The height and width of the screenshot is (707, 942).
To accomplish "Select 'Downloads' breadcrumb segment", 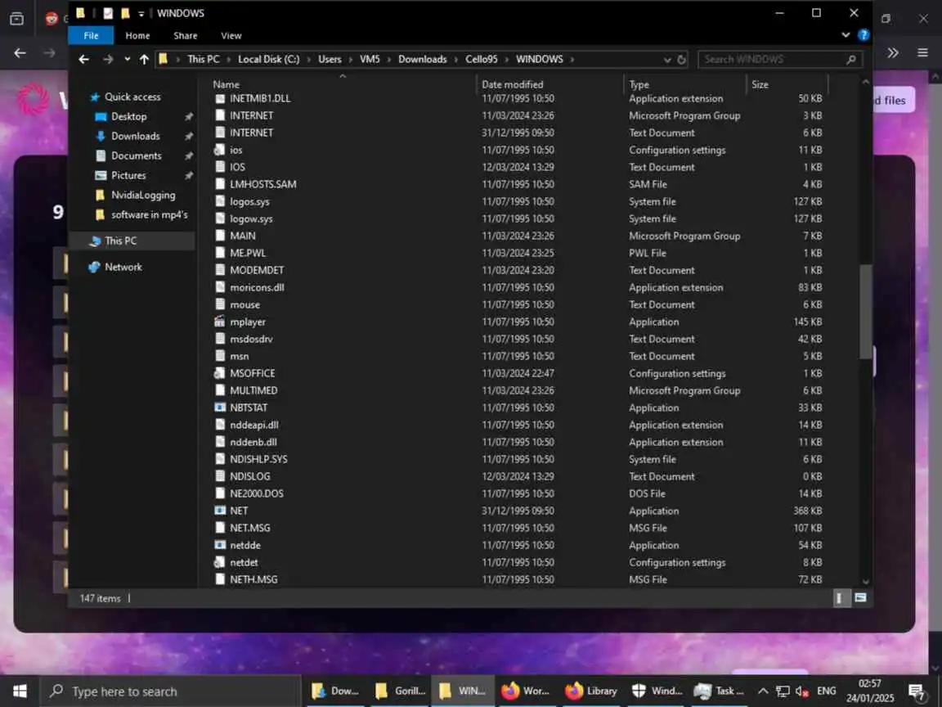I will click(422, 59).
